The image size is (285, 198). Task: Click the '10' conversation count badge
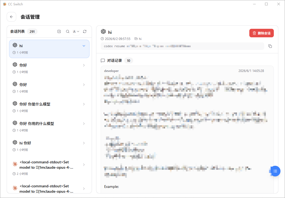click(128, 60)
